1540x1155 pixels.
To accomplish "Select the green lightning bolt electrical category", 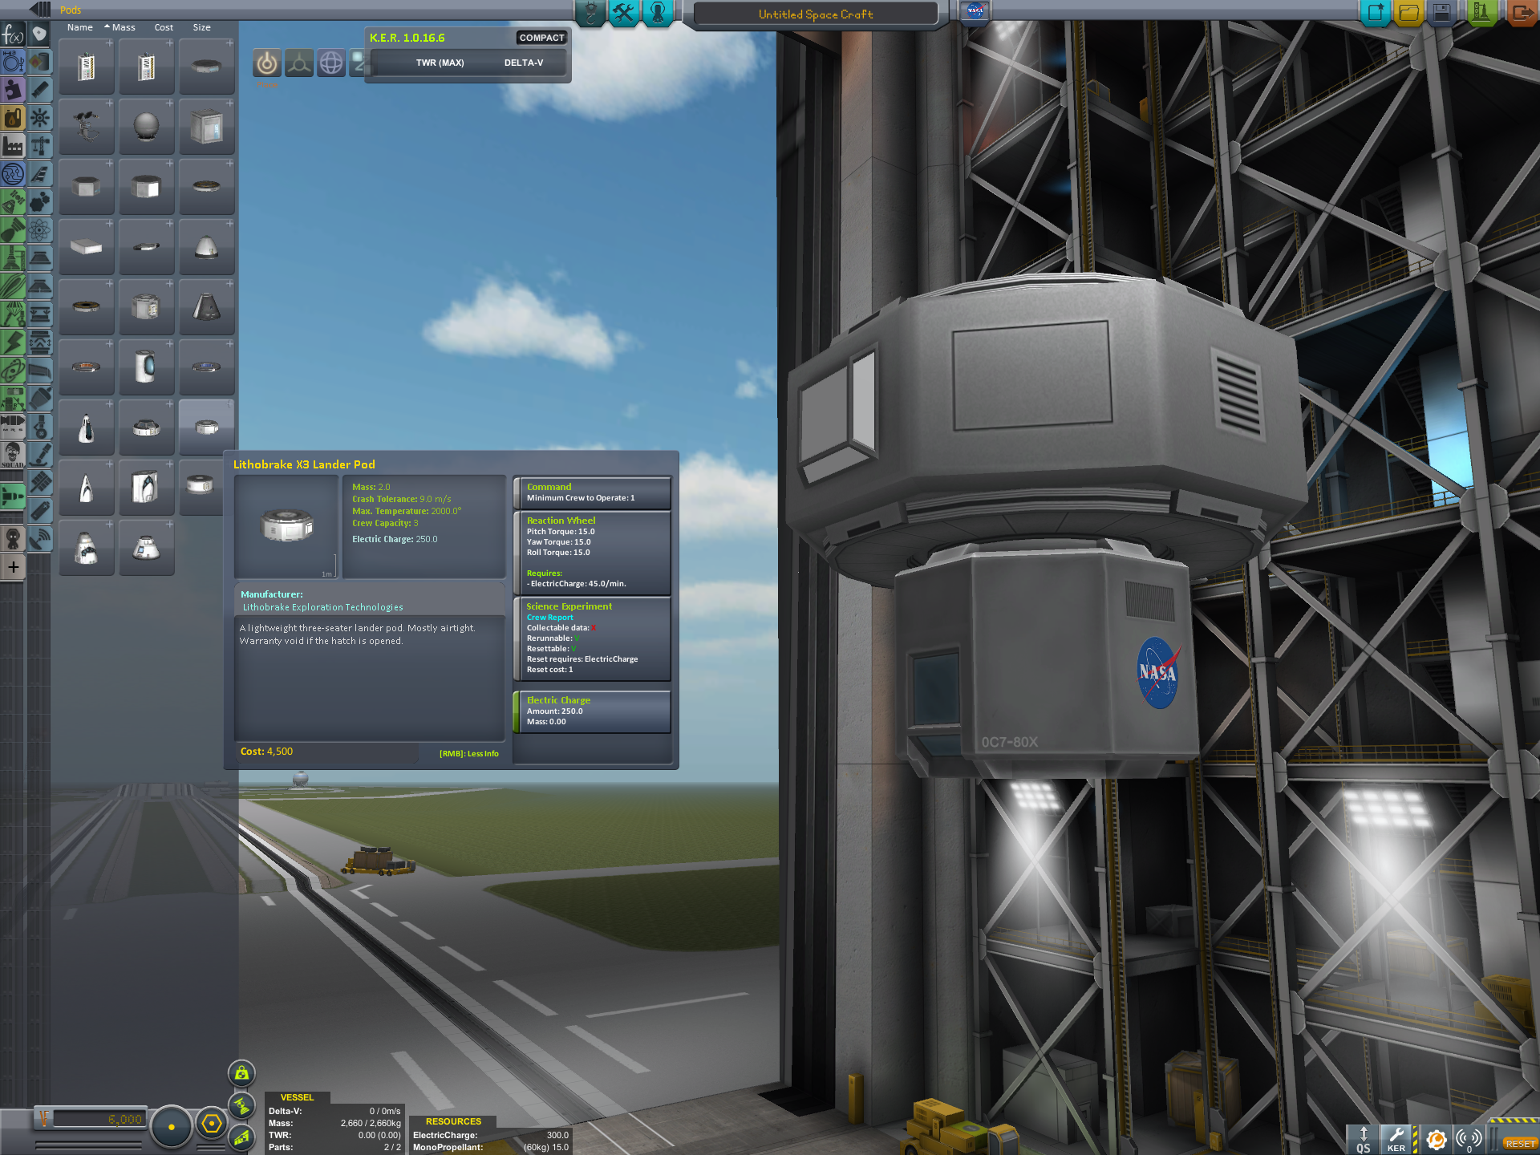I will 13,342.
